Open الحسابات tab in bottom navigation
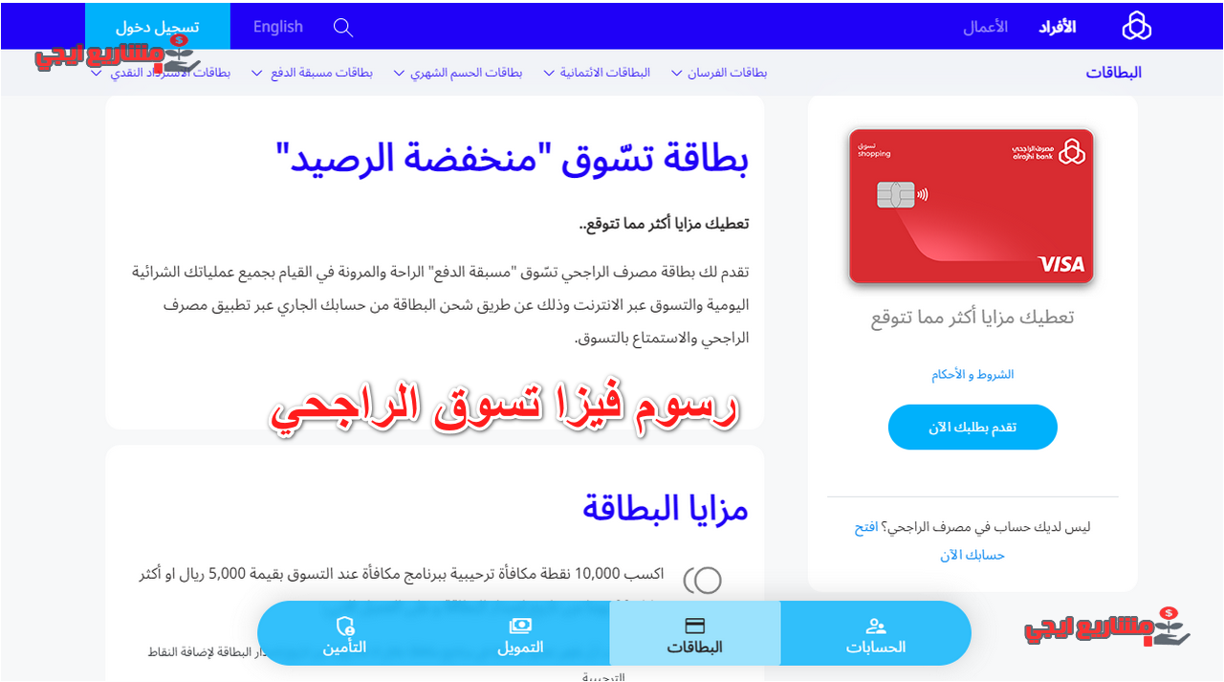This screenshot has height=682, width=1224. pos(876,633)
